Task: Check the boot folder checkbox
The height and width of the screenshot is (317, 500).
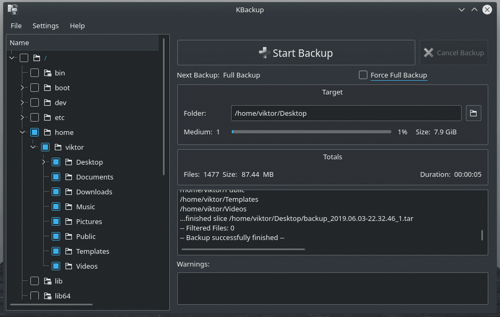Action: [35, 88]
